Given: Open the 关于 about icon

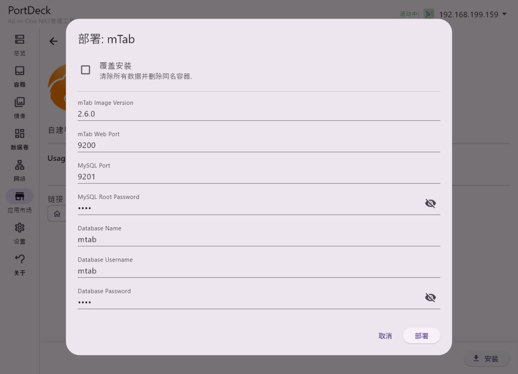Looking at the screenshot, I should (19, 259).
